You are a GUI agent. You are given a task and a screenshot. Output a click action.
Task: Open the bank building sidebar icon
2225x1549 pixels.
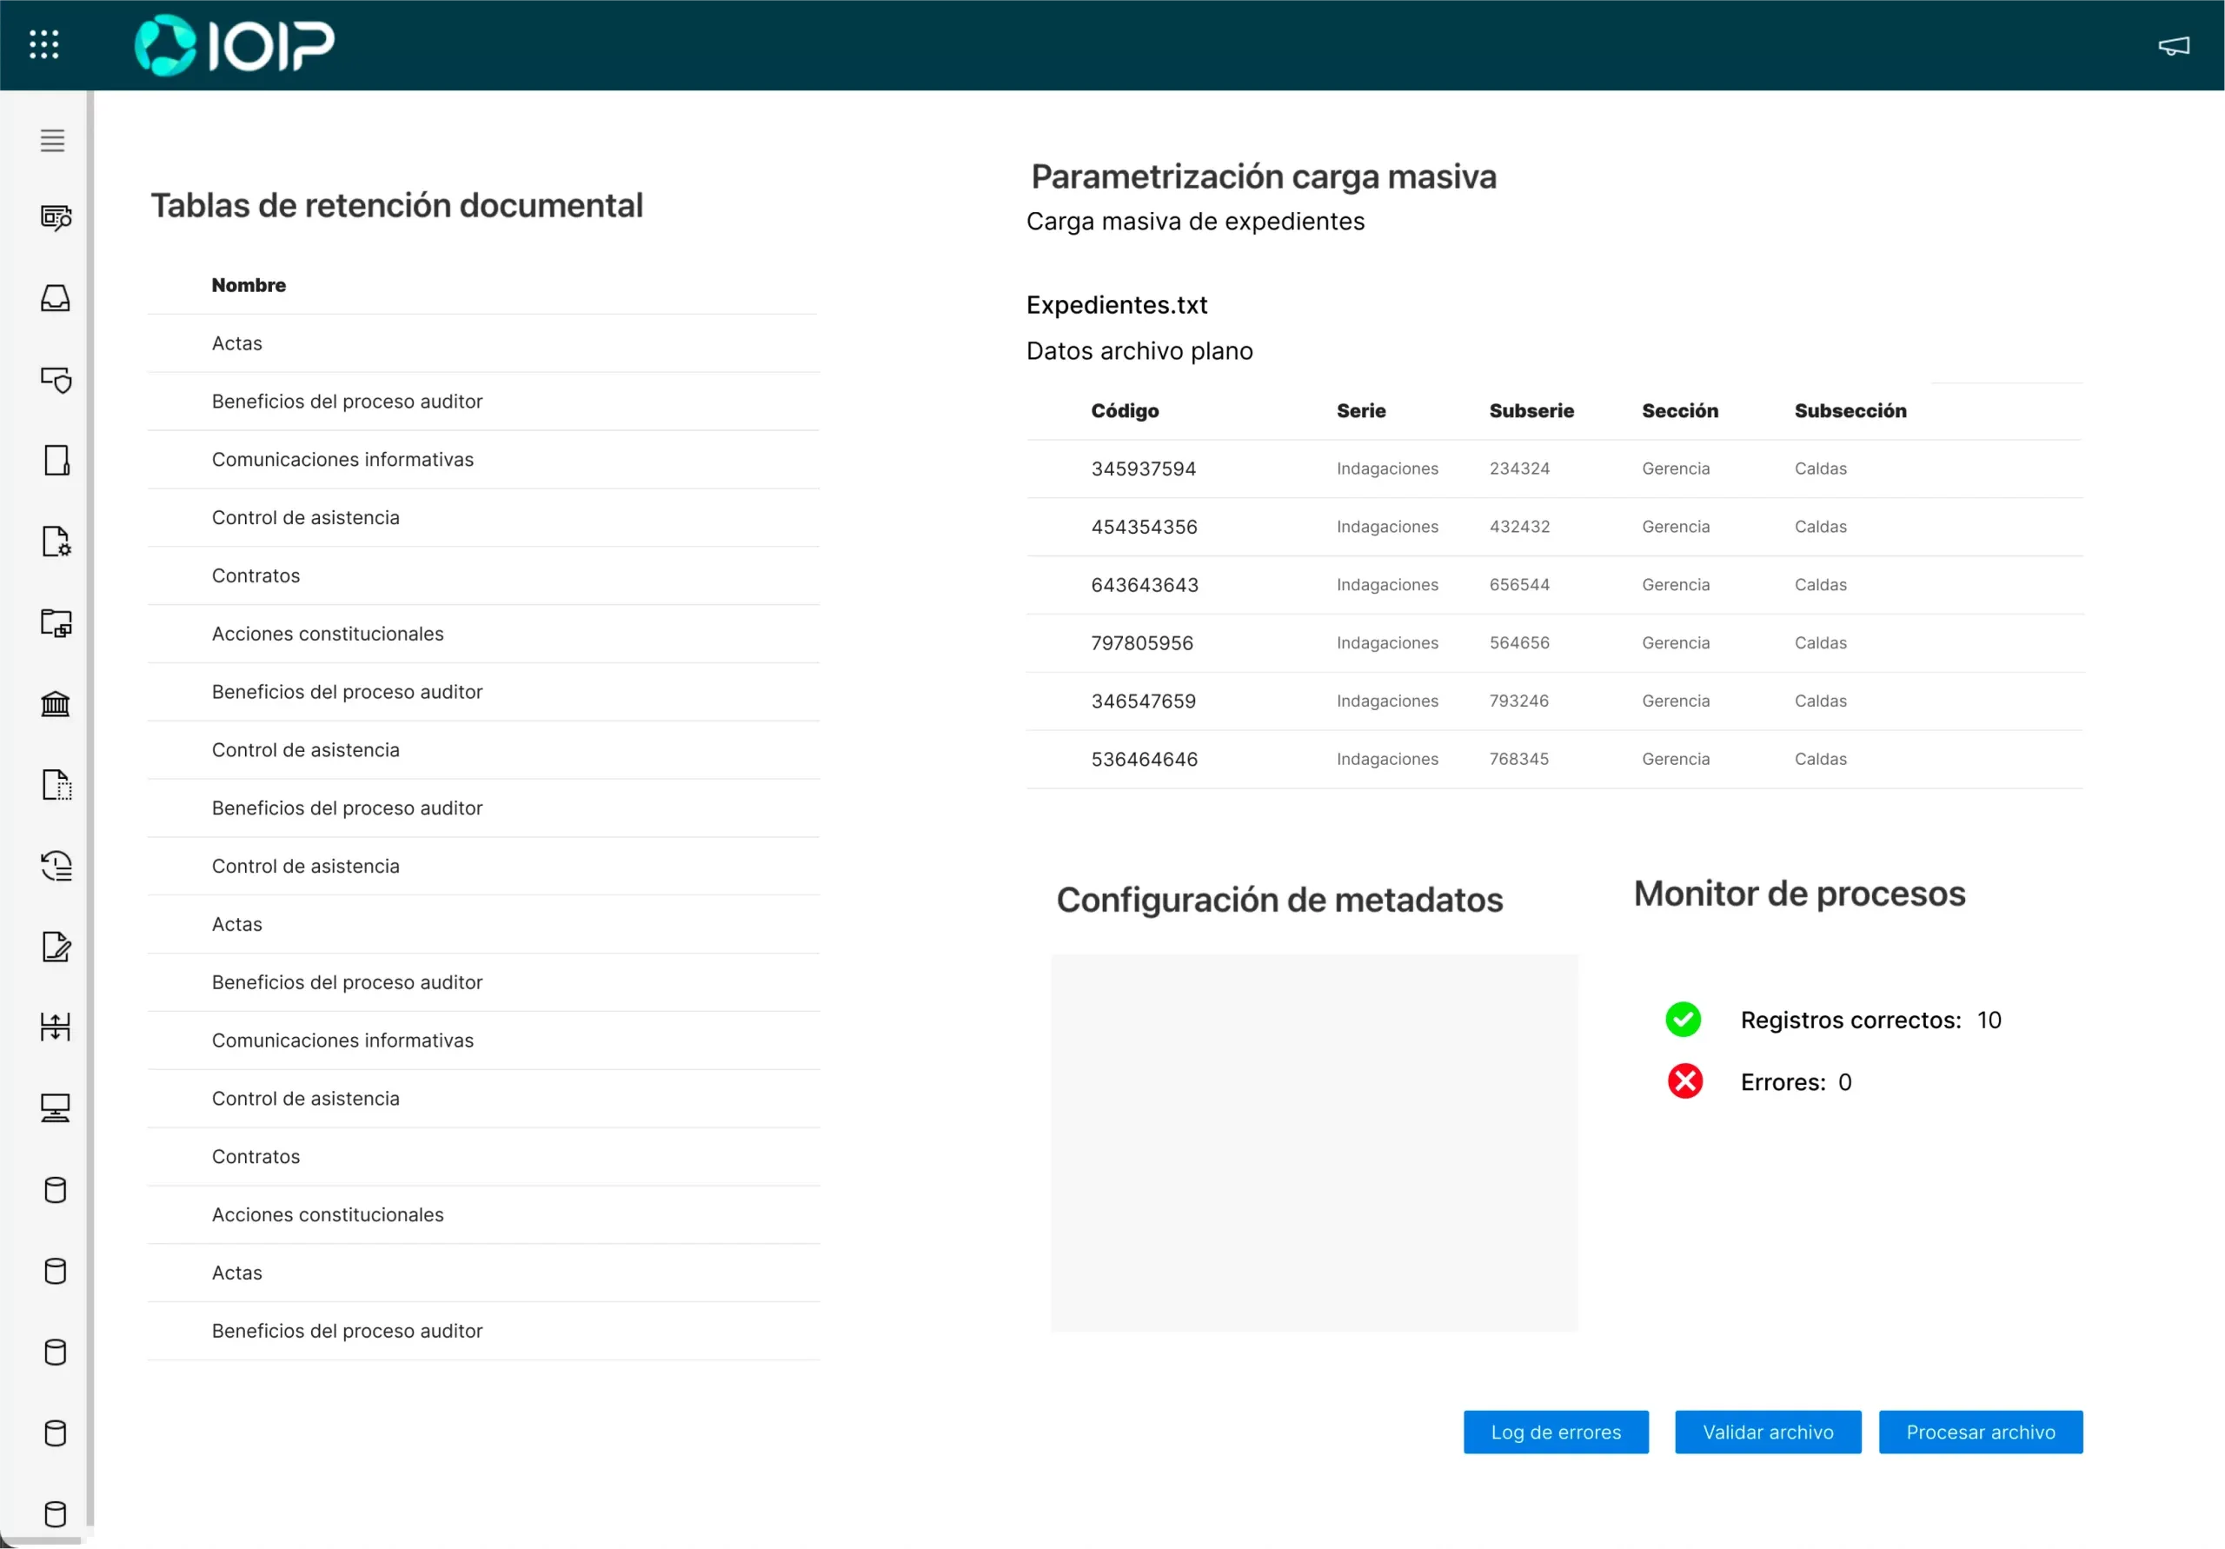pos(56,704)
